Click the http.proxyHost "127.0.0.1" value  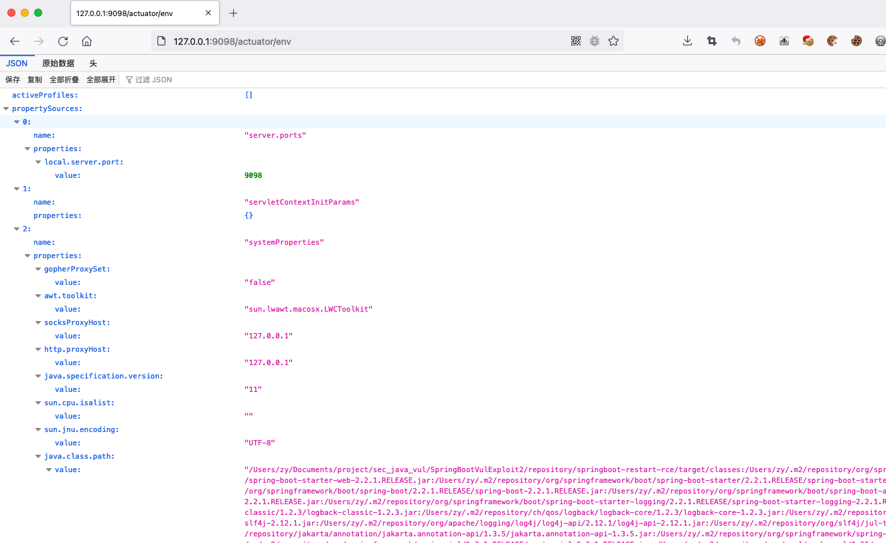coord(269,362)
